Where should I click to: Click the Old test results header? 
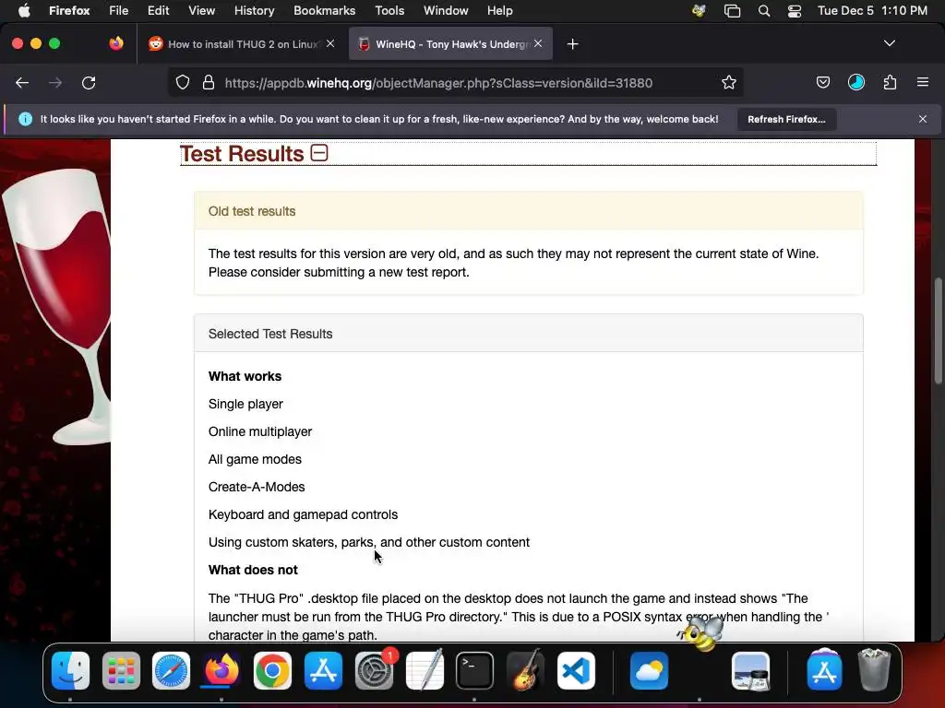point(529,211)
